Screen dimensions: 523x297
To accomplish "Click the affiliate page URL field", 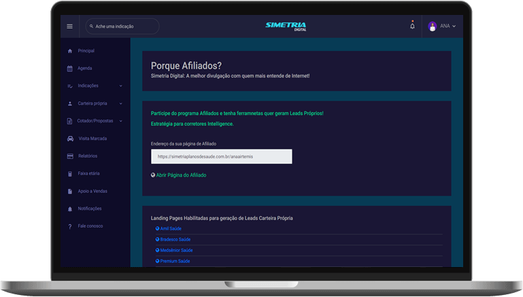I will (x=222, y=156).
